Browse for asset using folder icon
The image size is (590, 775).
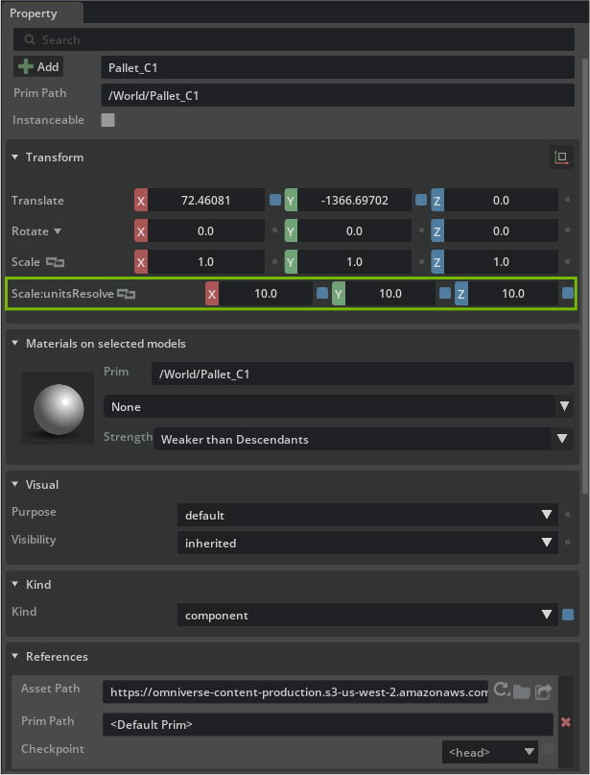pos(522,690)
